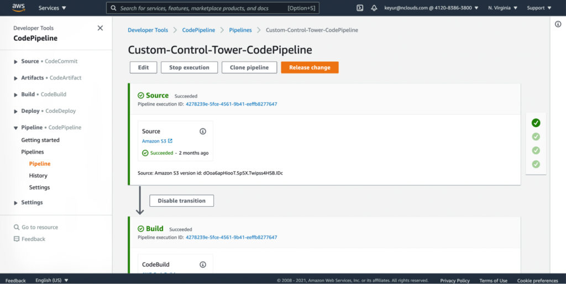Click the Stop execution button
Viewport: 566px width, 284px height.
tap(189, 67)
